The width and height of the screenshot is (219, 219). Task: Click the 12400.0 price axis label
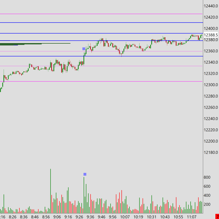pyautogui.click(x=211, y=29)
